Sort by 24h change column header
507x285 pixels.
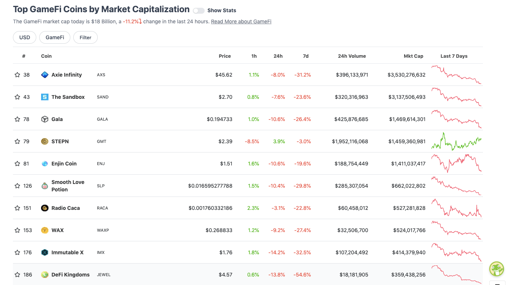pyautogui.click(x=278, y=56)
